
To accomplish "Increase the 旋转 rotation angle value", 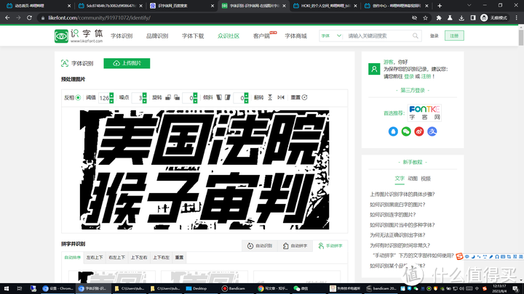I will (195, 95).
